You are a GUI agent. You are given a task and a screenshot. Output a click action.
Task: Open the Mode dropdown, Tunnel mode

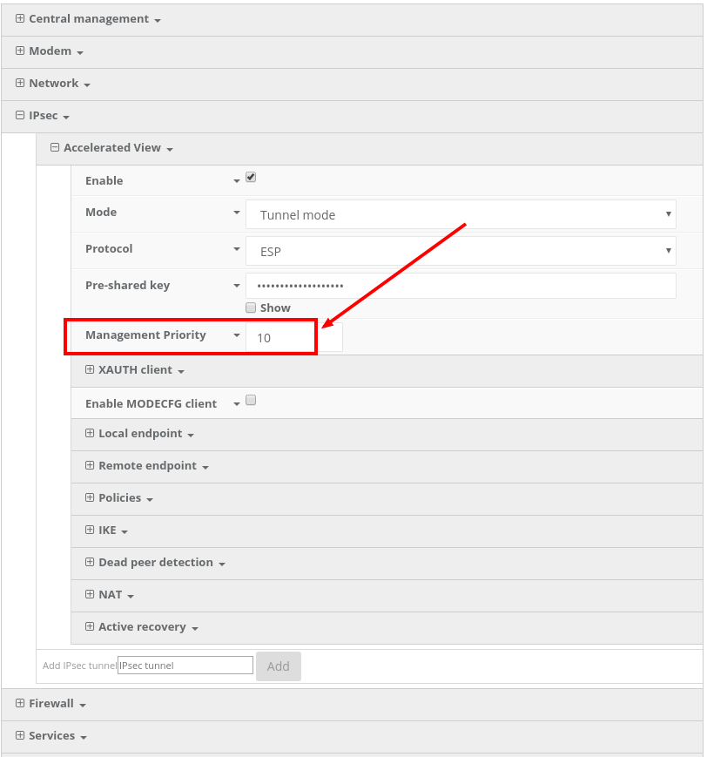pos(461,214)
